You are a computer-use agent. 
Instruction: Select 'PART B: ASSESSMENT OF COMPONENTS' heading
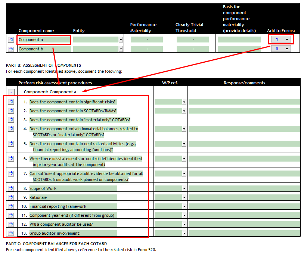[43, 65]
